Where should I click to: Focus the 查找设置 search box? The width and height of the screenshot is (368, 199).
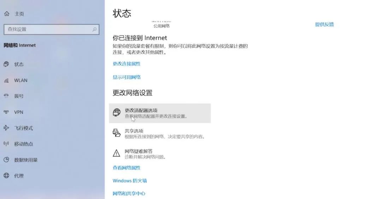pos(52,30)
